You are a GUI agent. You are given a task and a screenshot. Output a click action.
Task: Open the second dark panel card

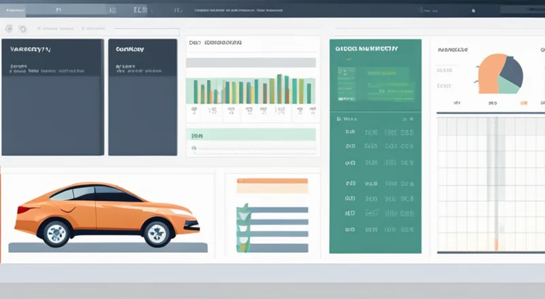pos(142,96)
